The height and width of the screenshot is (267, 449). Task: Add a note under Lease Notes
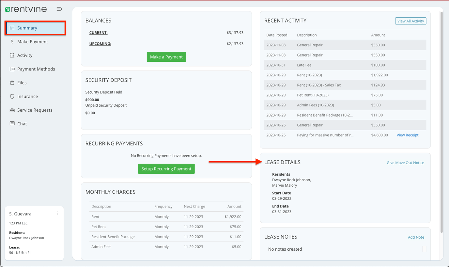pos(416,237)
